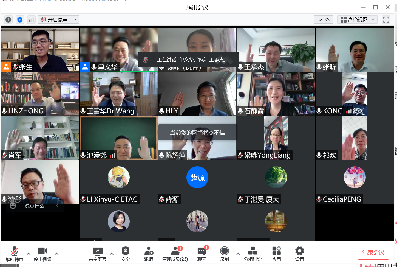
Task: Expand video options arrow beside 停止视频
Action: click(x=56, y=254)
